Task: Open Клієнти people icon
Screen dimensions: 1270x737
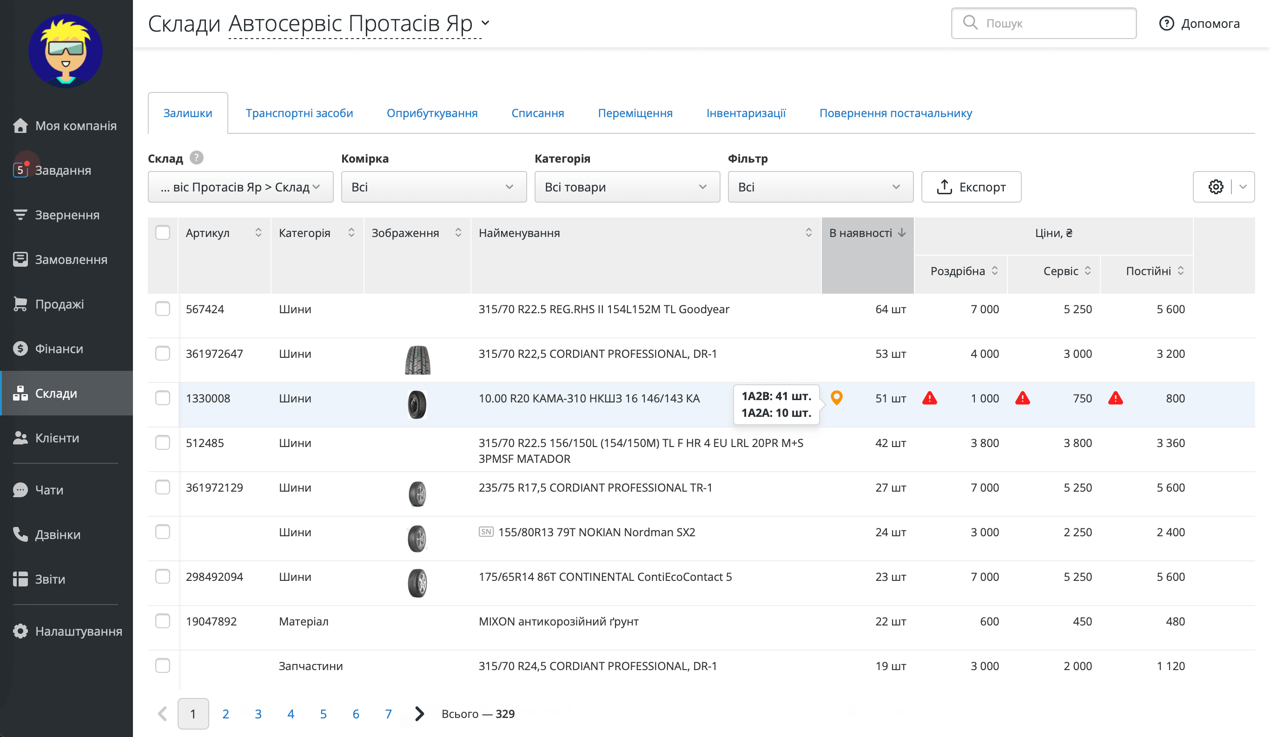Action: [20, 438]
